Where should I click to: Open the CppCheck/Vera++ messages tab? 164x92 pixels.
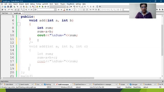102,84
